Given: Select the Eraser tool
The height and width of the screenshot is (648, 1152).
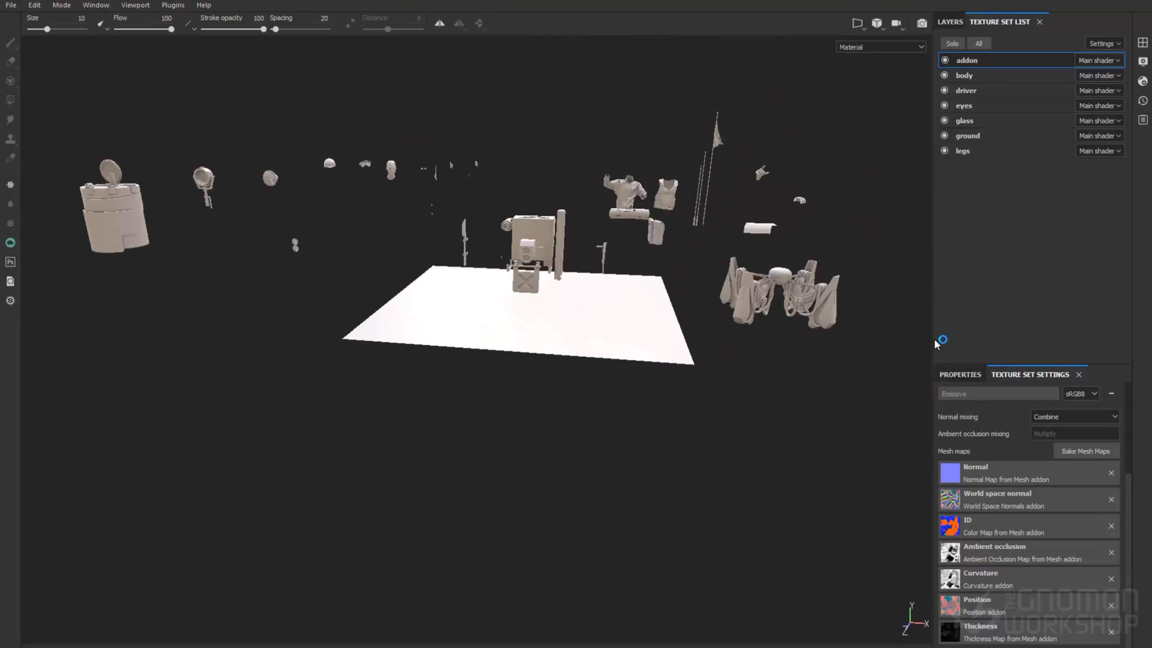Looking at the screenshot, I should (x=10, y=62).
